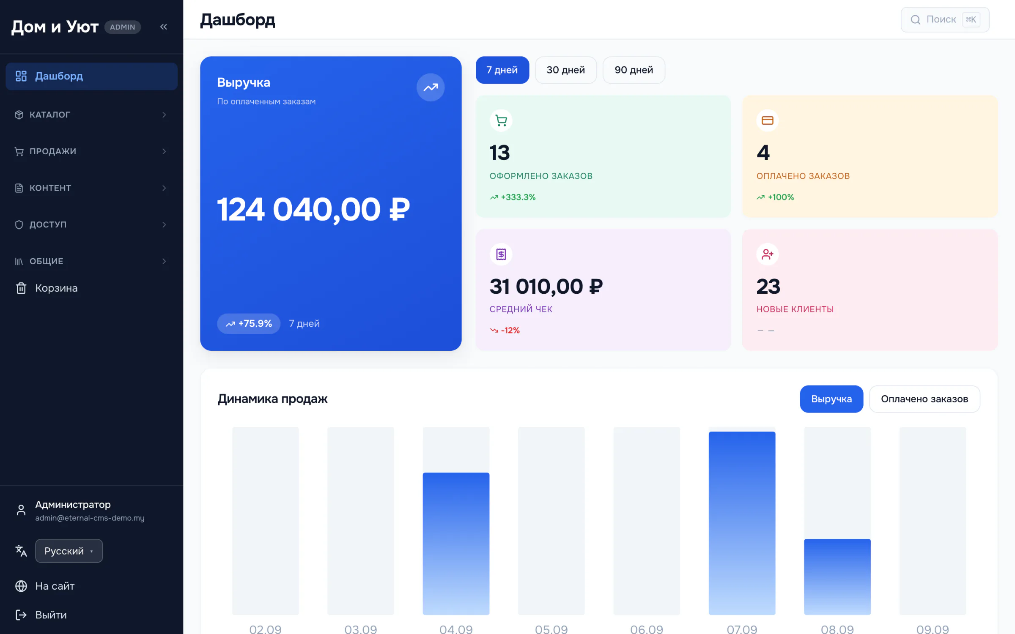Click the +75.9% growth badge
Screen dimensions: 1015x634
(249, 324)
